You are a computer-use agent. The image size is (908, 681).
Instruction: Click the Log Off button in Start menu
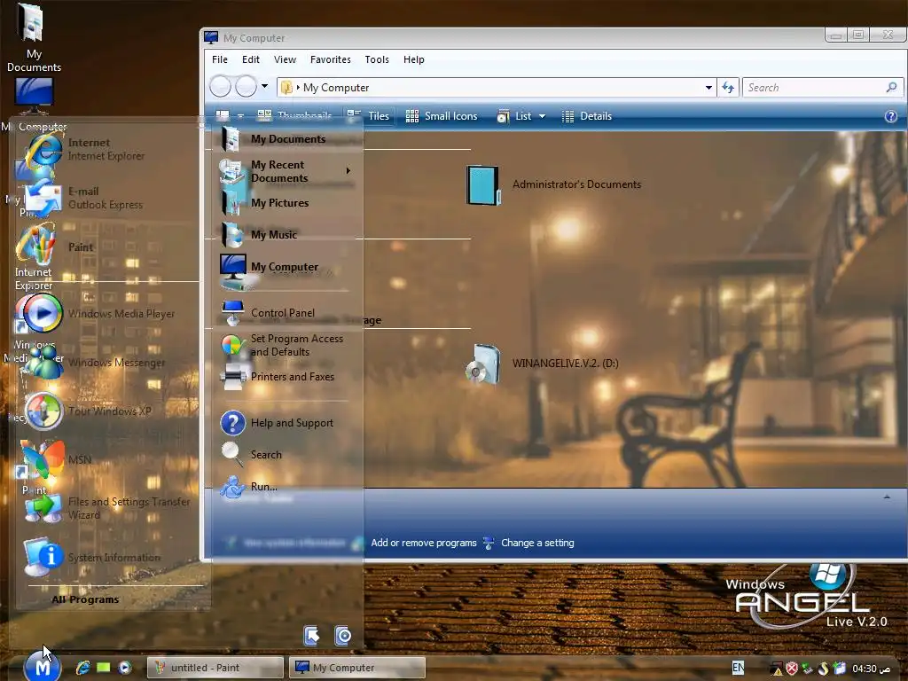point(312,636)
